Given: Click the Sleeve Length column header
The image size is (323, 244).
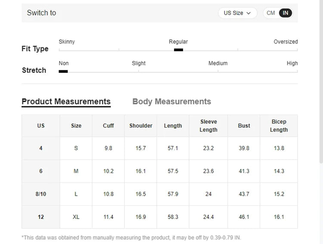Looking at the screenshot, I should pos(208,126).
